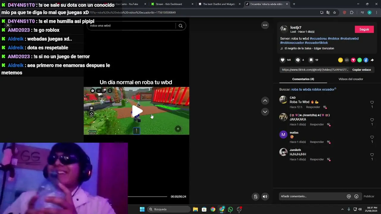Mute video with speaker volume icon
The width and height of the screenshot is (381, 214).
point(265,196)
